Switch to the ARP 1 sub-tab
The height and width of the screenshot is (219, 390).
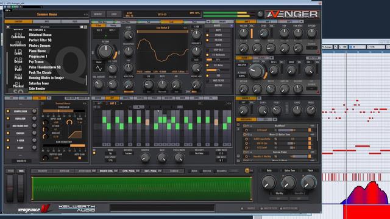click(x=99, y=103)
